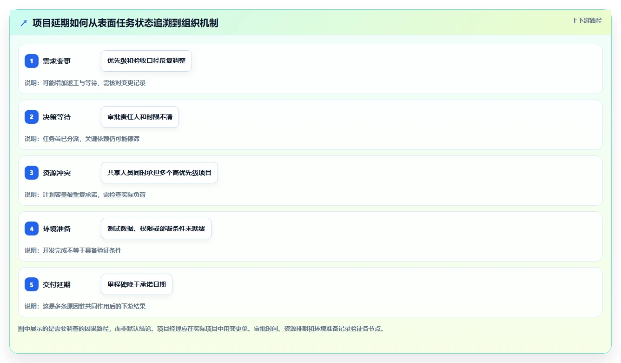The width and height of the screenshot is (621, 363).
Task: Click the 上下游路径 label in header
Action: click(x=587, y=20)
